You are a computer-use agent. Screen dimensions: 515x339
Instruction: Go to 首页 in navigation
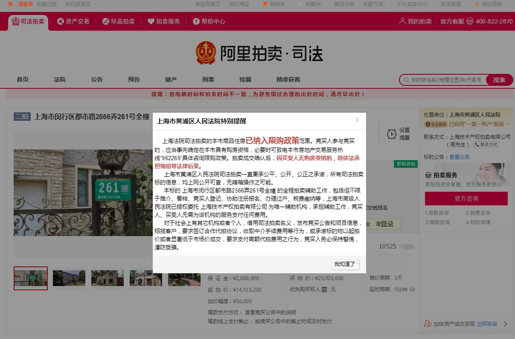pyautogui.click(x=22, y=79)
